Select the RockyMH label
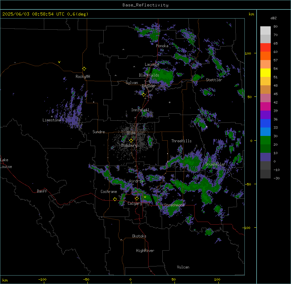291x284 pixels. (83, 77)
